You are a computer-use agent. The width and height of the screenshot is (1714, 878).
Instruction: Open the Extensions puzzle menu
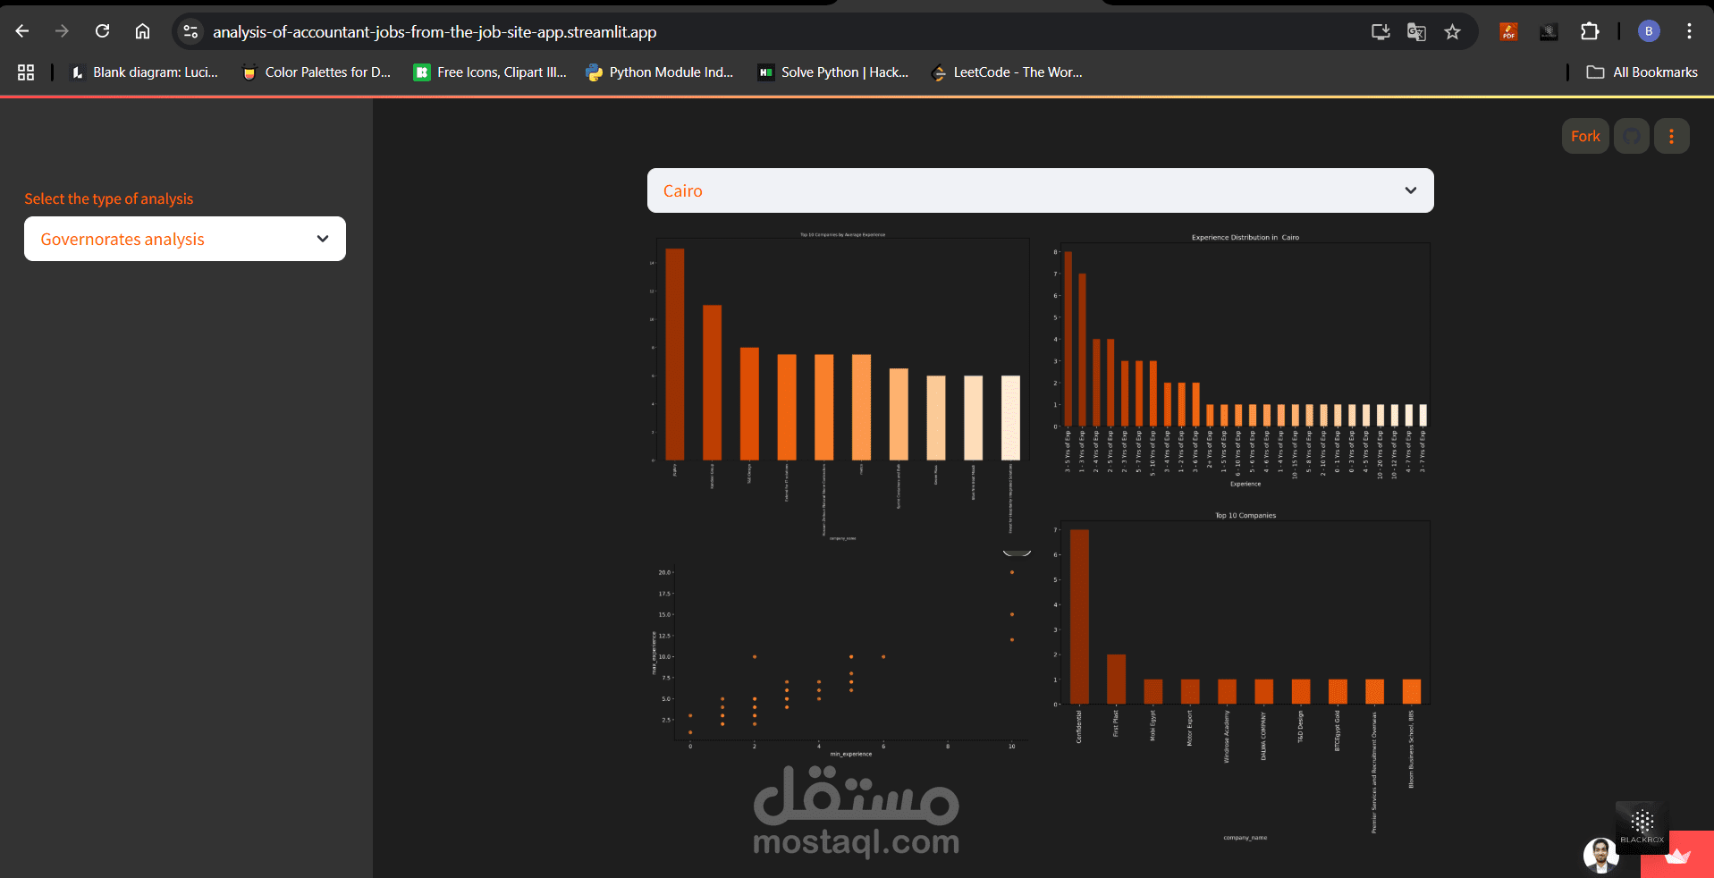click(x=1589, y=31)
